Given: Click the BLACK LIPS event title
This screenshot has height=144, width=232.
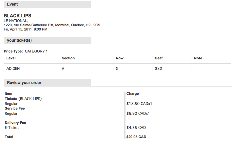Looking at the screenshot, I should [17, 16].
